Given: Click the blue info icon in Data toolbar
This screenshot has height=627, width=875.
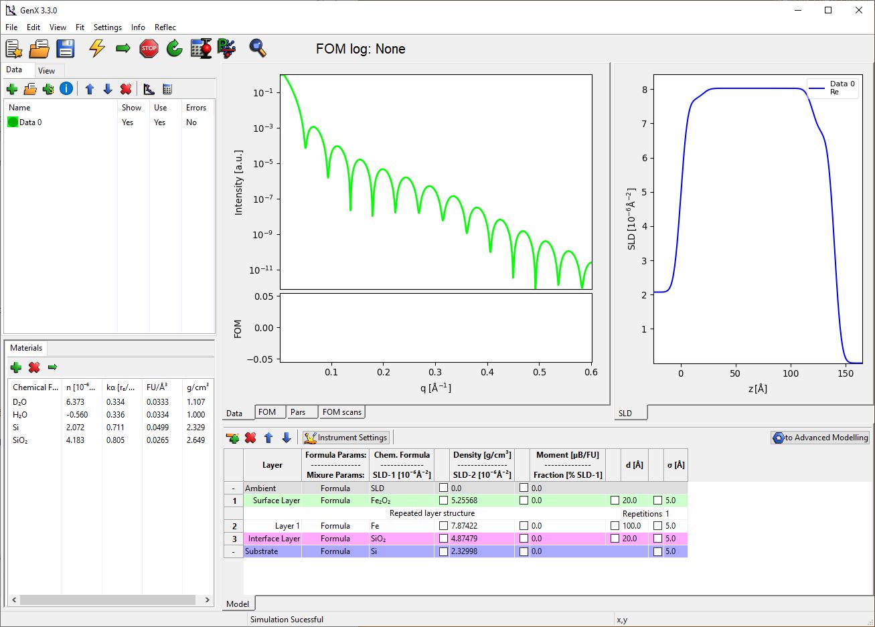Looking at the screenshot, I should tap(66, 88).
